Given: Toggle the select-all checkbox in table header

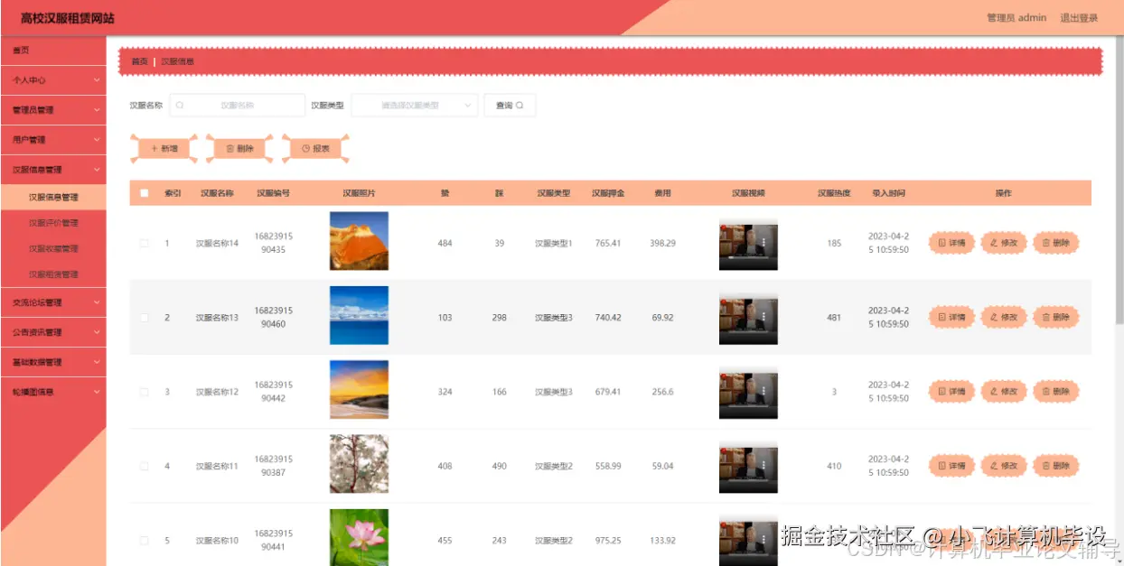Looking at the screenshot, I should coord(144,193).
